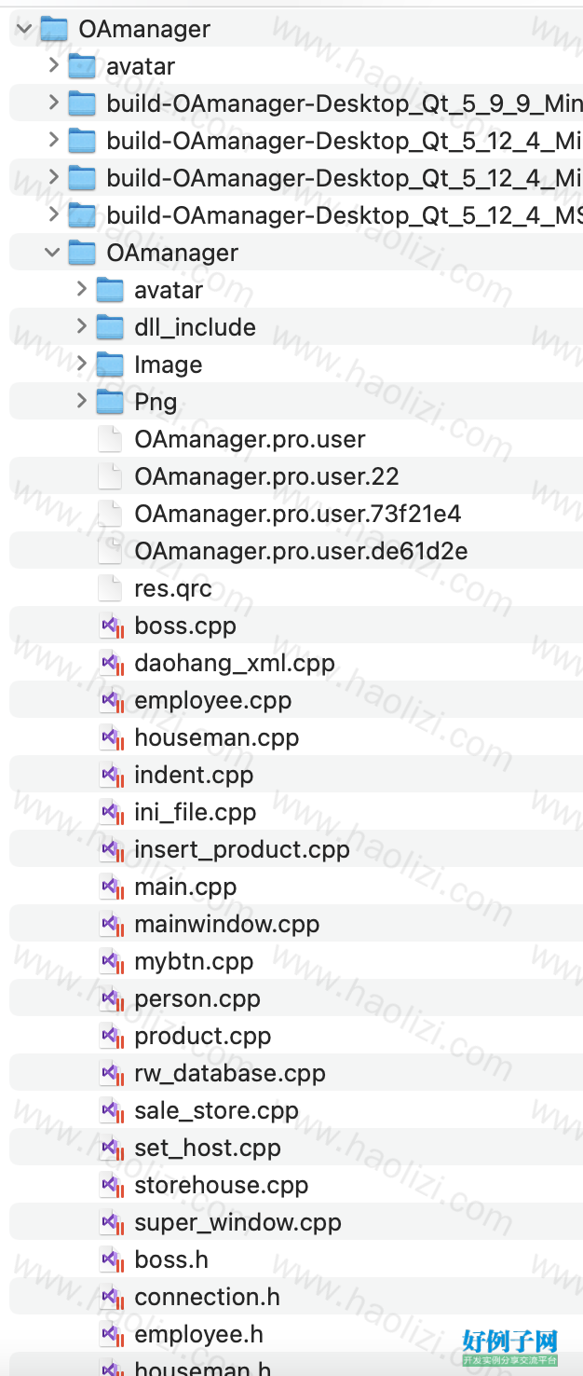Collapse the nested OAmanager subfolder
This screenshot has height=1376, width=583.
[52, 253]
